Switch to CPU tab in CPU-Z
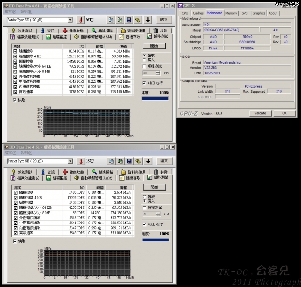Screen dimensions: 301x287 185,13
